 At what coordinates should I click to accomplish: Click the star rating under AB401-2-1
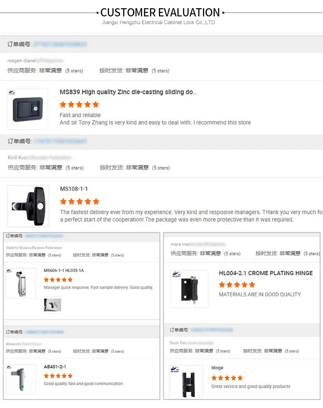point(58,376)
